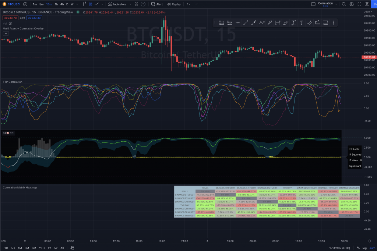Select the first line-tools template icon in drawing toolbar
This screenshot has height=251, width=377.
222,23
